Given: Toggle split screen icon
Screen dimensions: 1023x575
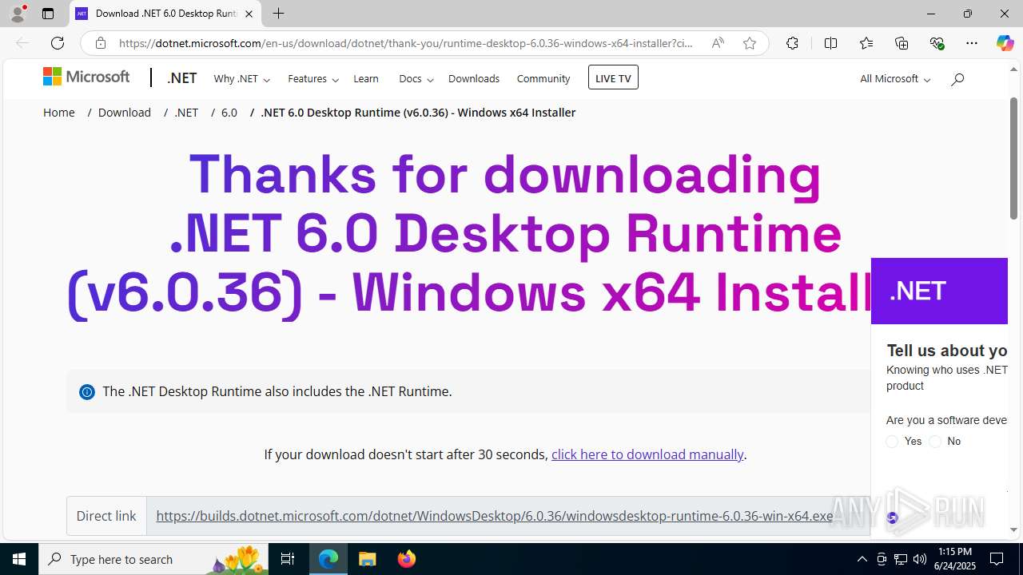Looking at the screenshot, I should [x=830, y=43].
